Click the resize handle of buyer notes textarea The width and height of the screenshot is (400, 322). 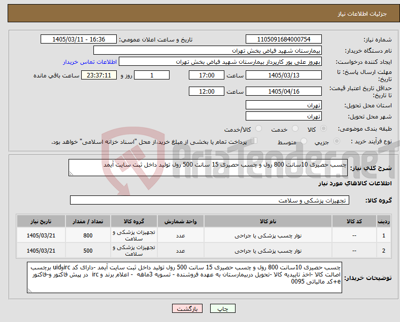click(29, 291)
